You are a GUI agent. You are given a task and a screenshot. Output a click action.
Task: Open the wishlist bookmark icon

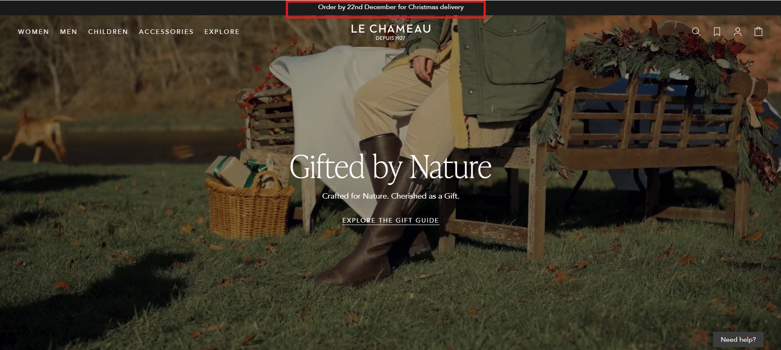717,32
